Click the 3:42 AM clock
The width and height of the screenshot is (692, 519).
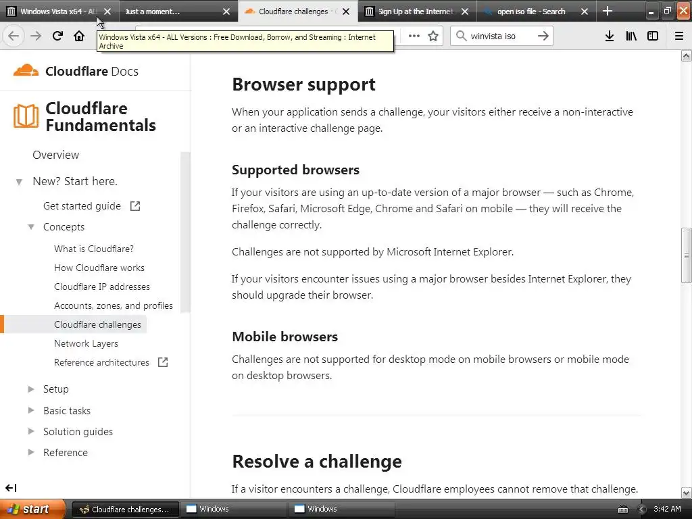tap(667, 509)
